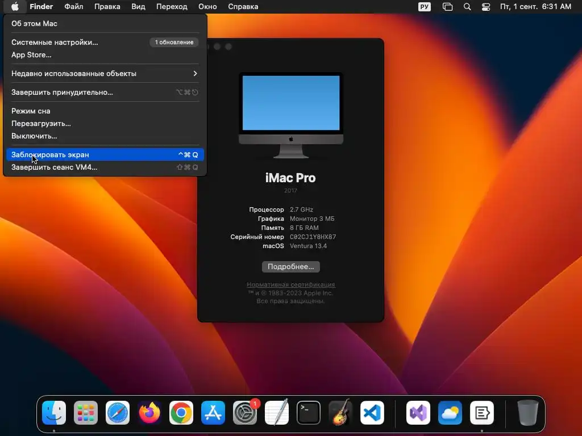Launch GarageBand from the Dock
This screenshot has width=582, height=436.
[x=340, y=412]
